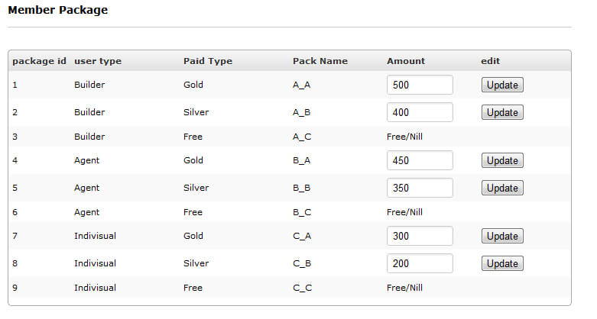Click the amount input containing 200
Viewport: 597px width, 319px height.
click(x=420, y=263)
